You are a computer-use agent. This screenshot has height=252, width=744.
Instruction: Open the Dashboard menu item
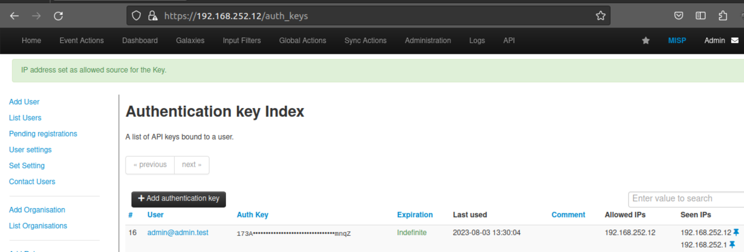tap(140, 41)
